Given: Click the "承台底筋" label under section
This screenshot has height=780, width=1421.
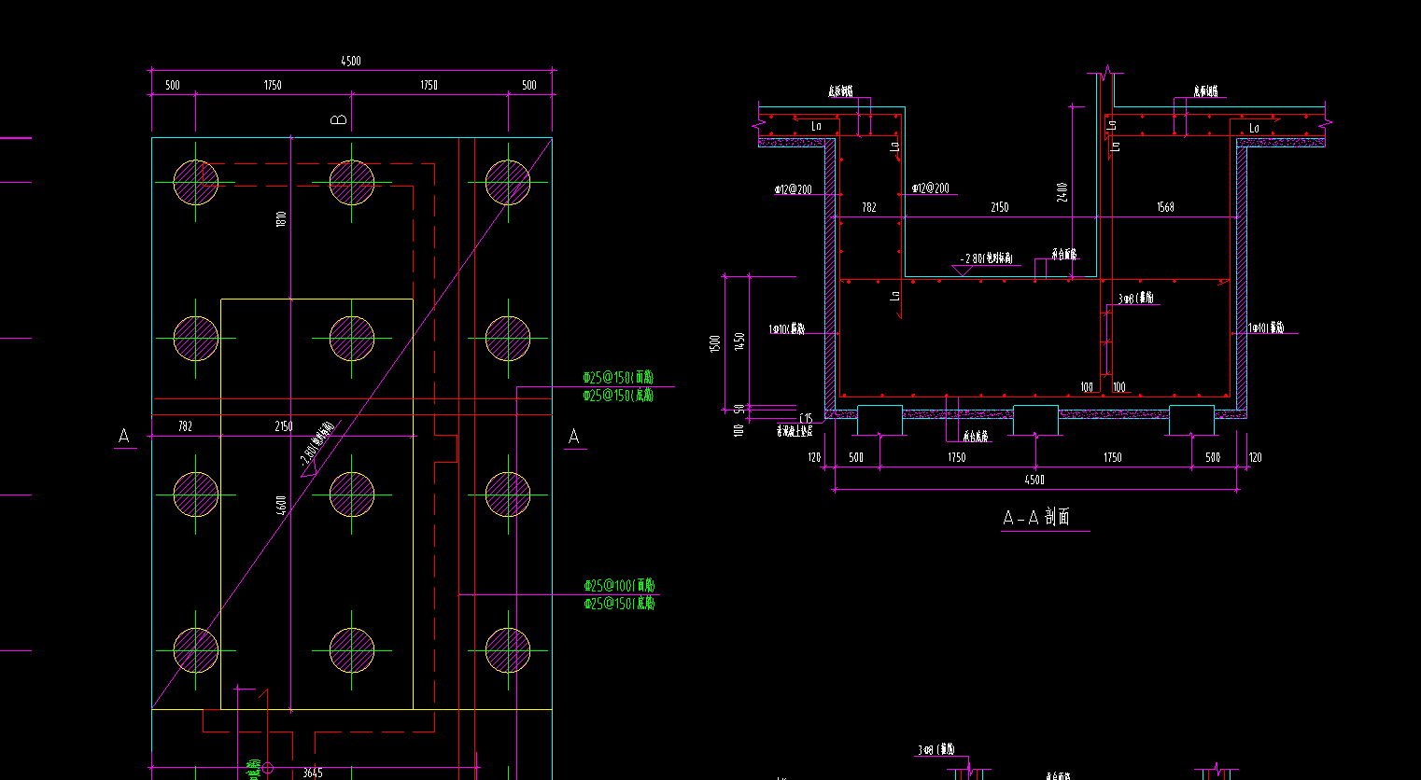Looking at the screenshot, I should pos(976,436).
